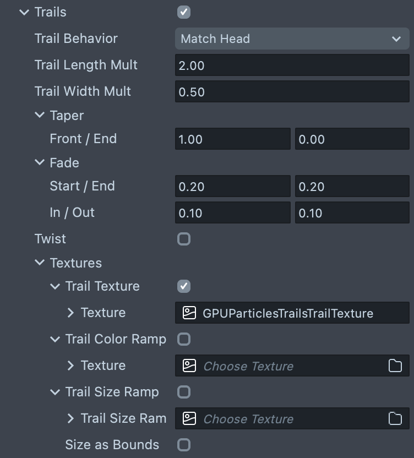Click the Taper End value field
414x458 pixels.
[x=352, y=139]
